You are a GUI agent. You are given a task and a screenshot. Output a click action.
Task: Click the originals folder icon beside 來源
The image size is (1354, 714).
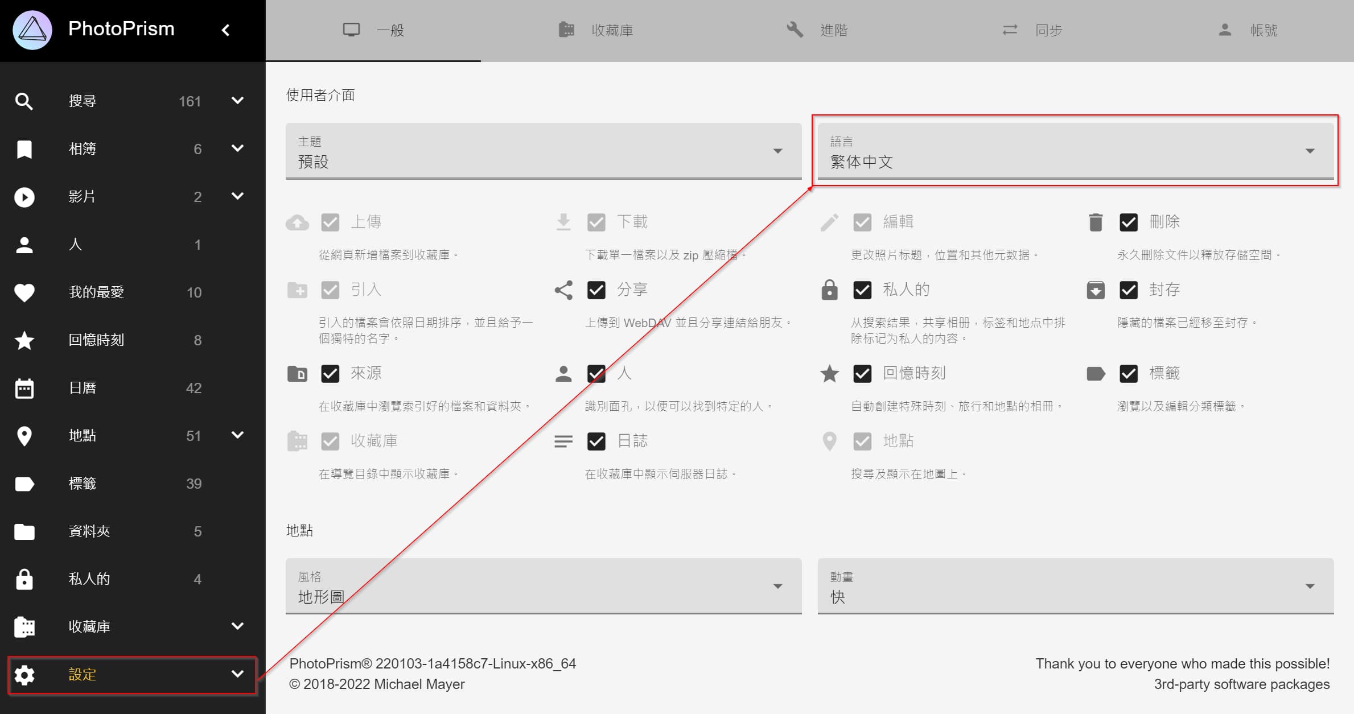click(297, 374)
